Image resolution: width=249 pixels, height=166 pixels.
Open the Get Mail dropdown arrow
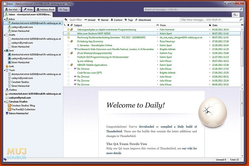(x=20, y=9)
